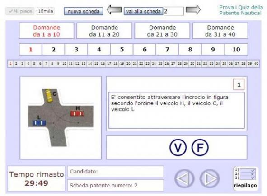The height and width of the screenshot is (196, 267).
Task: Click the blue car labeled L
Action: tap(39, 123)
